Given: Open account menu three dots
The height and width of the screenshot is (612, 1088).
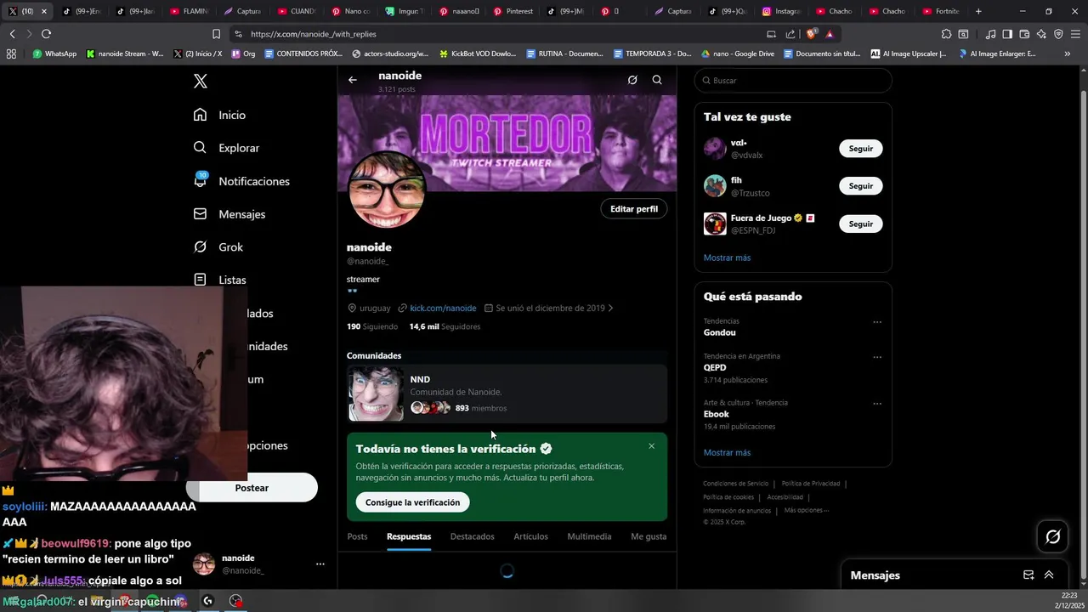Looking at the screenshot, I should point(320,564).
